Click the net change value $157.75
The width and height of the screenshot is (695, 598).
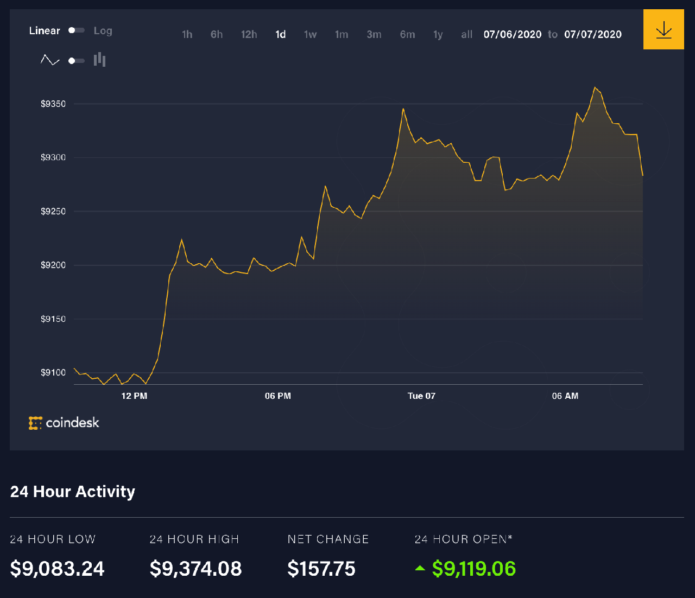pos(321,569)
